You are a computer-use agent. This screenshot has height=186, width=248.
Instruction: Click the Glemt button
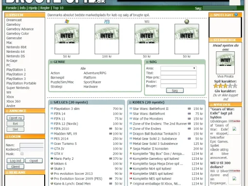(16, 167)
